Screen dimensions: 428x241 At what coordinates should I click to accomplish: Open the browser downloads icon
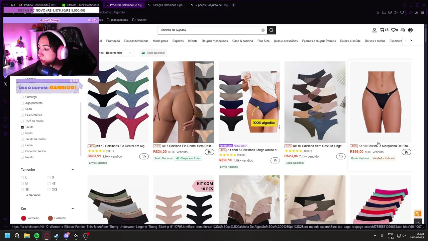point(417,12)
